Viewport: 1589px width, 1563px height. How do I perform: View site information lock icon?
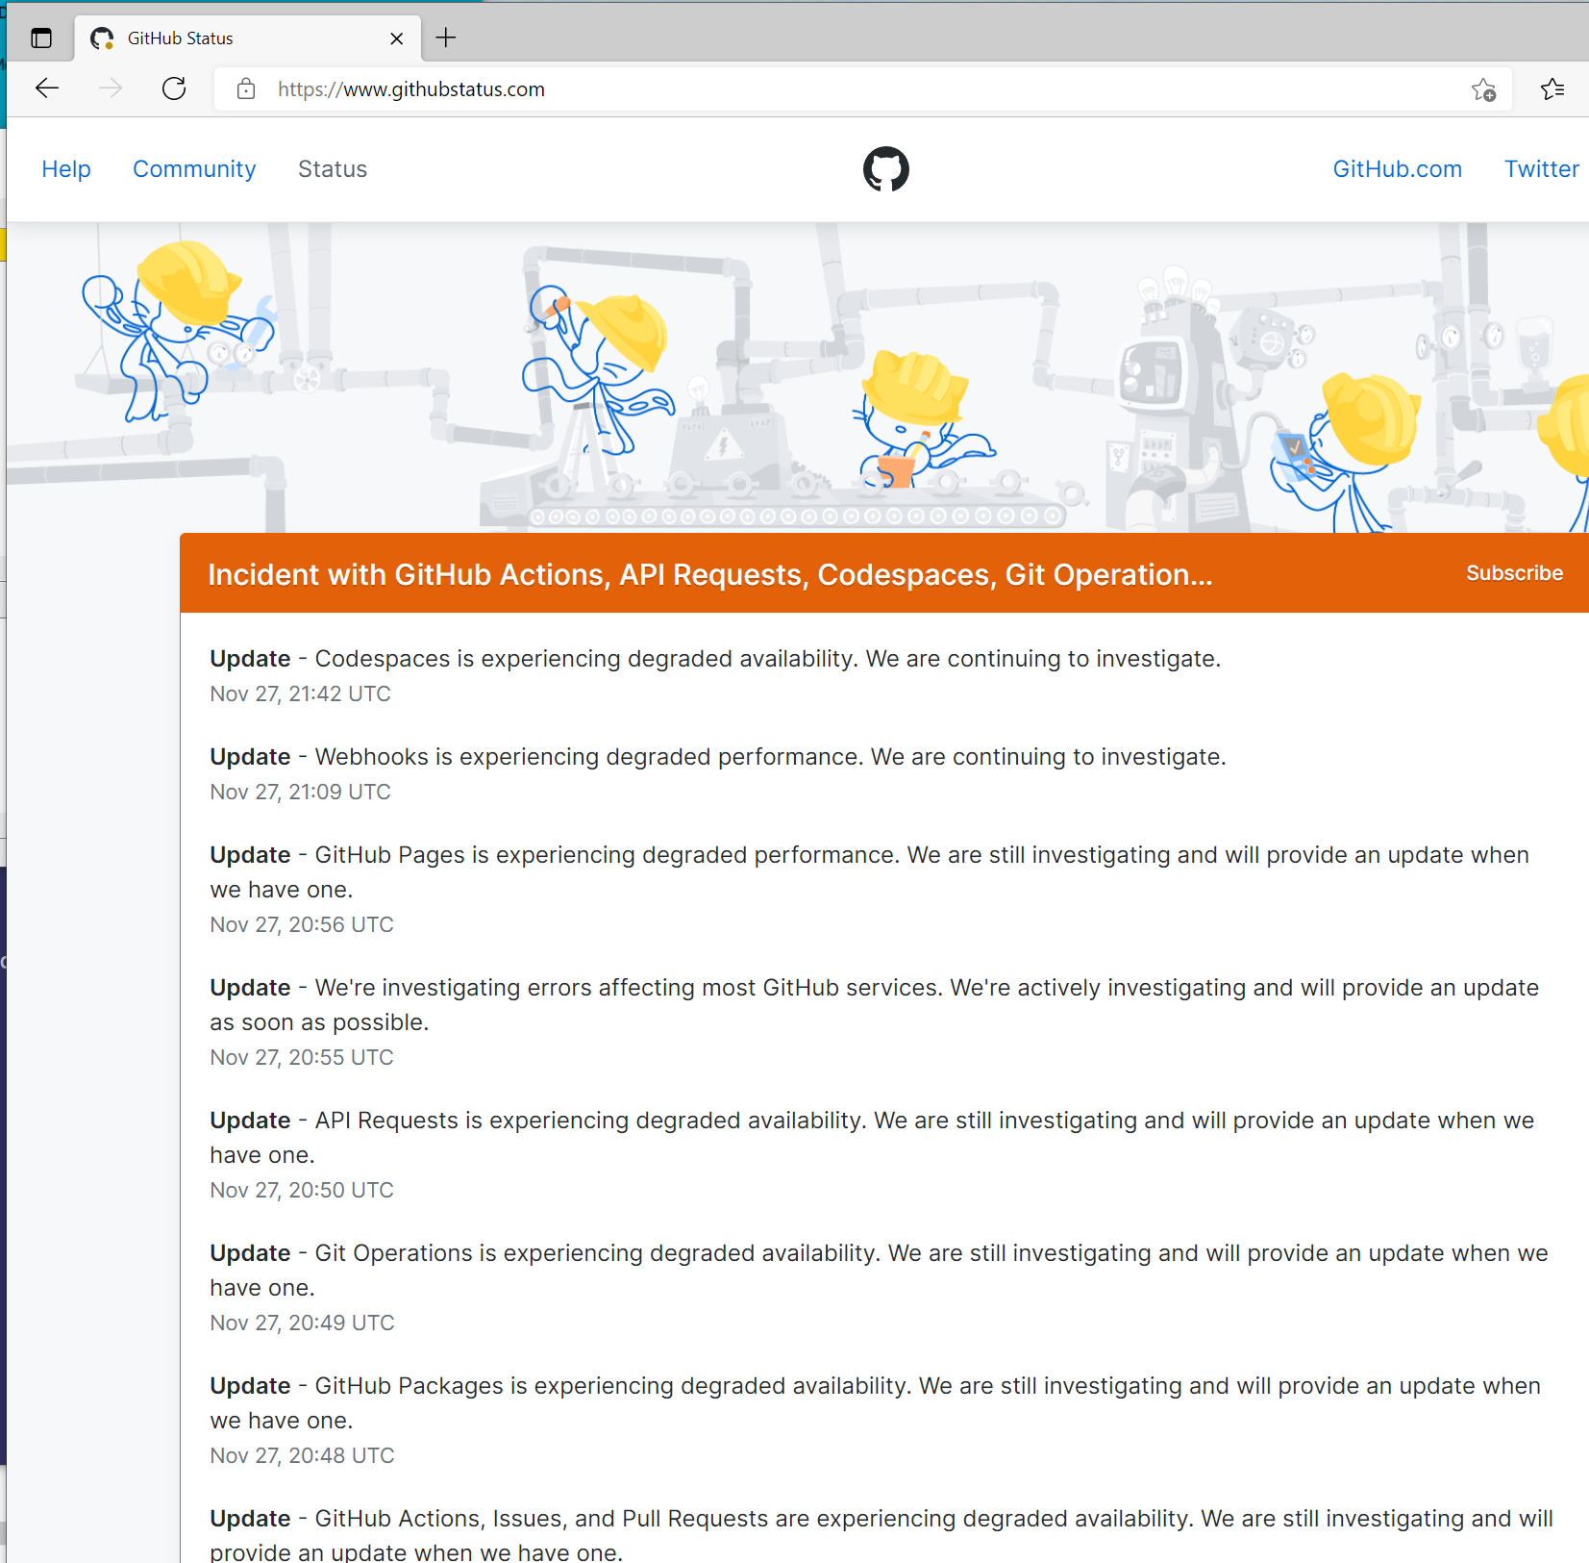click(x=246, y=89)
